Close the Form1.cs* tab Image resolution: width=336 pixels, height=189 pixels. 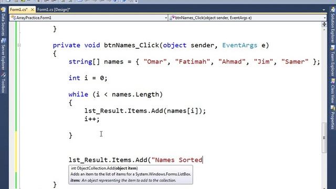tap(33, 9)
